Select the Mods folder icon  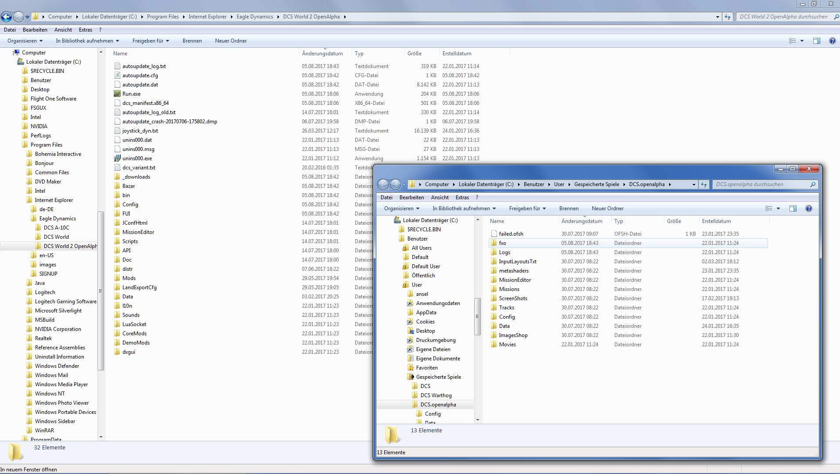click(x=117, y=278)
